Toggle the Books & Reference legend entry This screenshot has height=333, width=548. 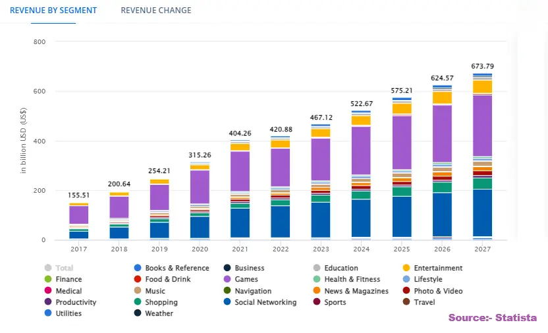coord(172,268)
